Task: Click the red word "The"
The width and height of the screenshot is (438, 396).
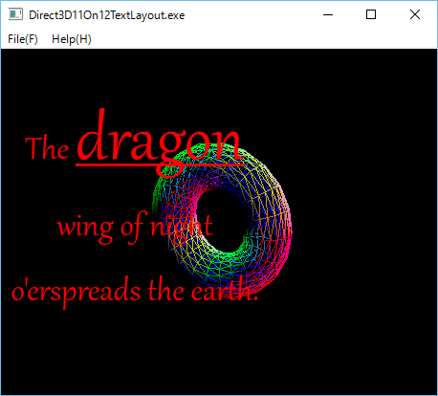Action: pyautogui.click(x=47, y=148)
